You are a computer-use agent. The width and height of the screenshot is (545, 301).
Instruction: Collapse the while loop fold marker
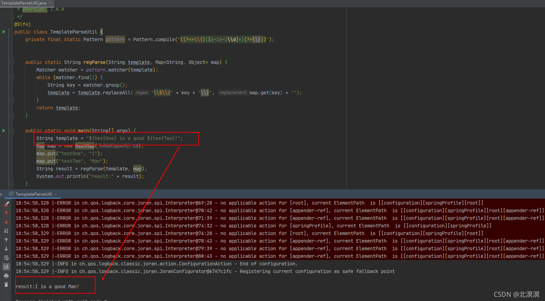click(x=12, y=78)
